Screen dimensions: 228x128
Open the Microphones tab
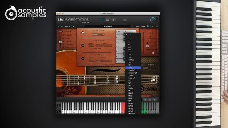(115, 96)
